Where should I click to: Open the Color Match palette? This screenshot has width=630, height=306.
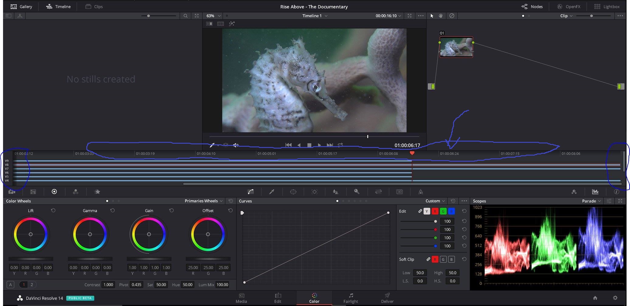click(33, 192)
